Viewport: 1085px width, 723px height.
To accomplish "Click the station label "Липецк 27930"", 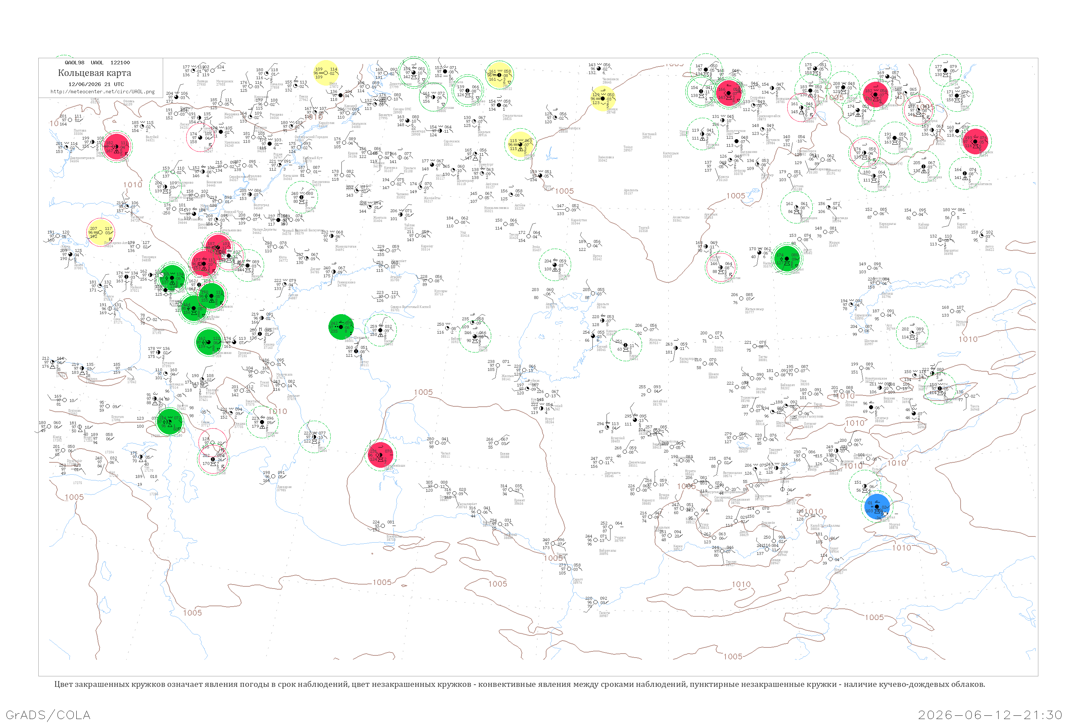I will [202, 83].
